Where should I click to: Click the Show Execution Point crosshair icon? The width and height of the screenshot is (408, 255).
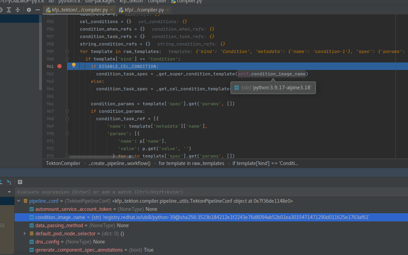[x=1, y=10]
